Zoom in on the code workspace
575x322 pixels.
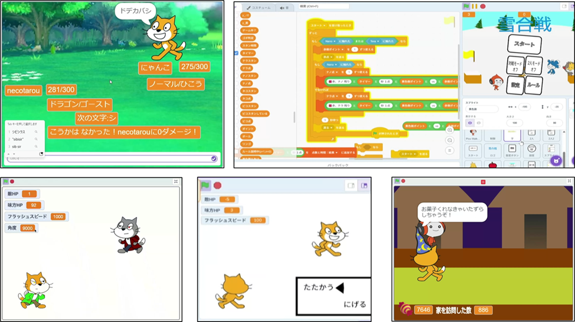[x=450, y=129]
